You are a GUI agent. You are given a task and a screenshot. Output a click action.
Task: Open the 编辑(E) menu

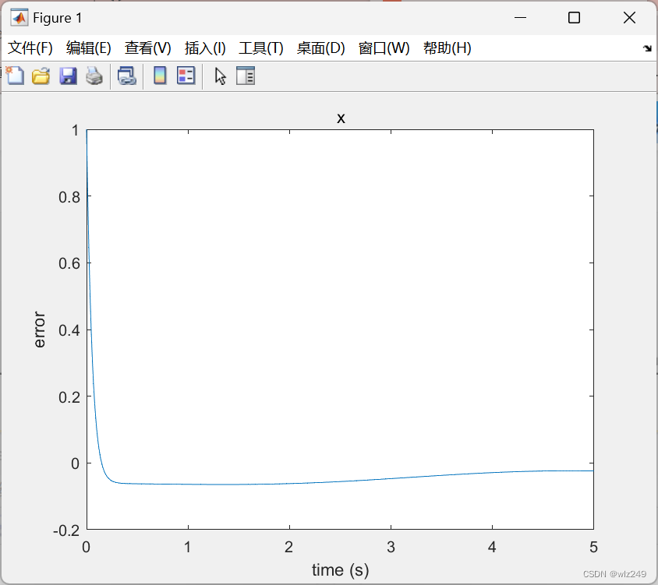pyautogui.click(x=89, y=48)
